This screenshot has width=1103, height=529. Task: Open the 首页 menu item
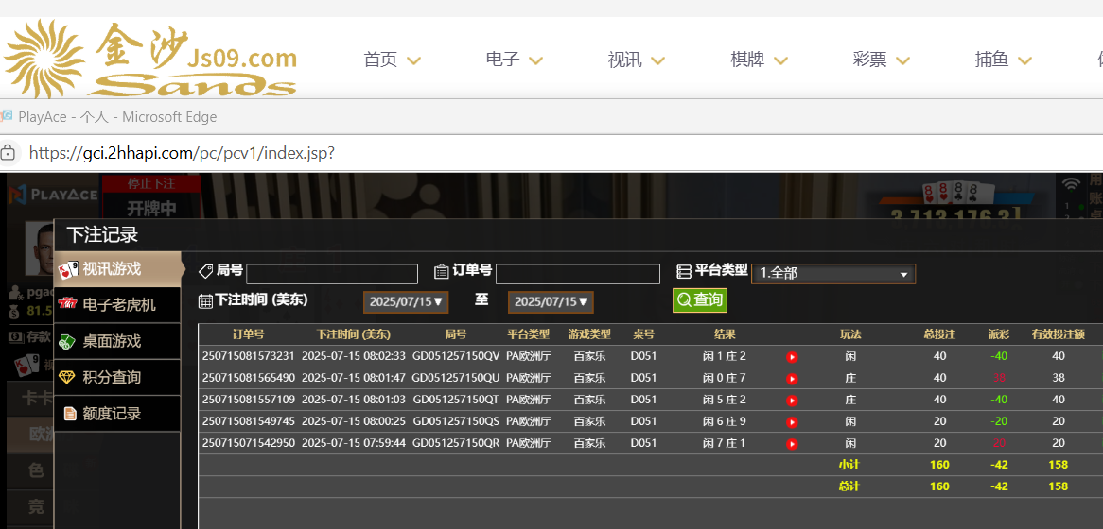[x=380, y=60]
